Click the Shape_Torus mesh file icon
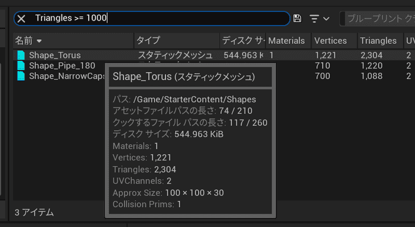The width and height of the screenshot is (415, 227). click(x=21, y=55)
